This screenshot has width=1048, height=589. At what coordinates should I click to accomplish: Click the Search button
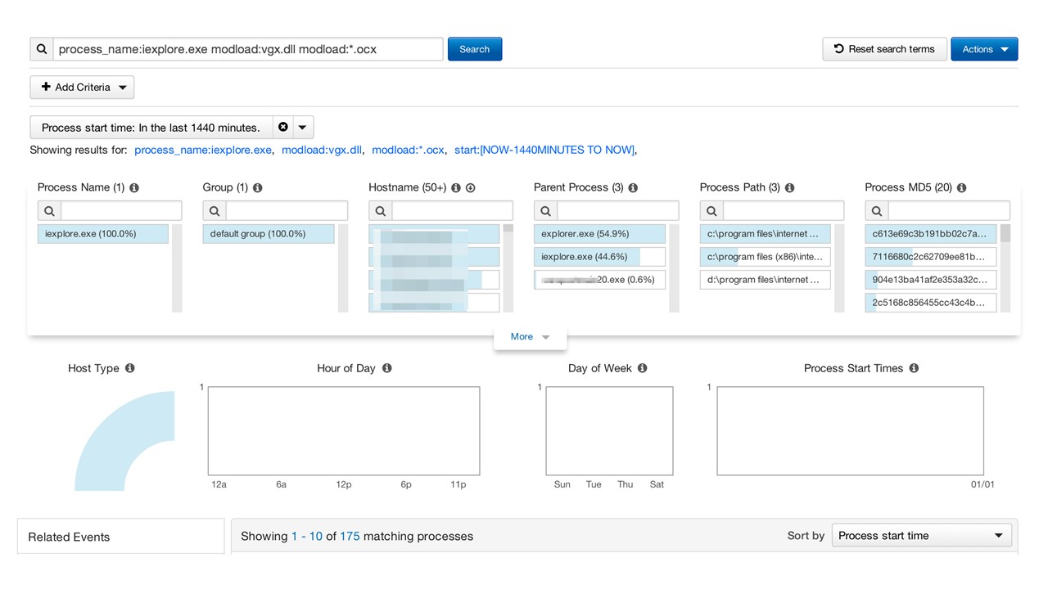pos(474,49)
